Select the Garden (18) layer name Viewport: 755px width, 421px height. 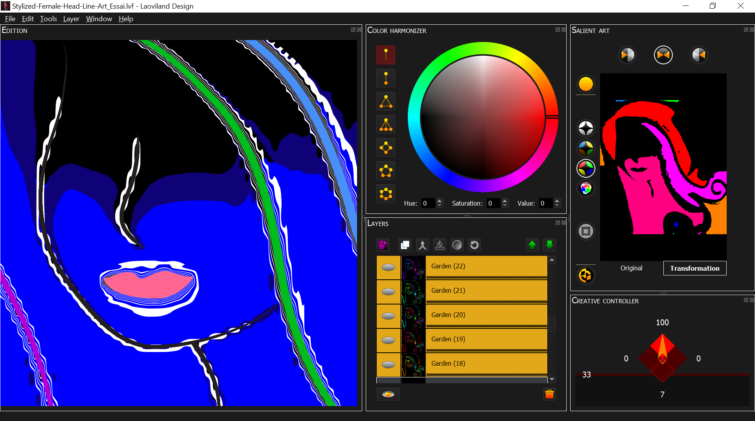click(448, 363)
